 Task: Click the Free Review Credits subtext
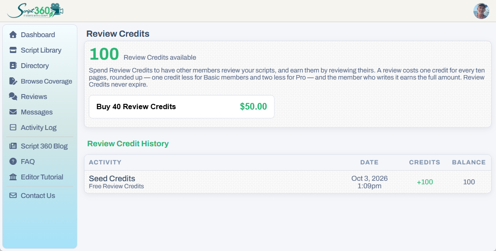pyautogui.click(x=116, y=186)
